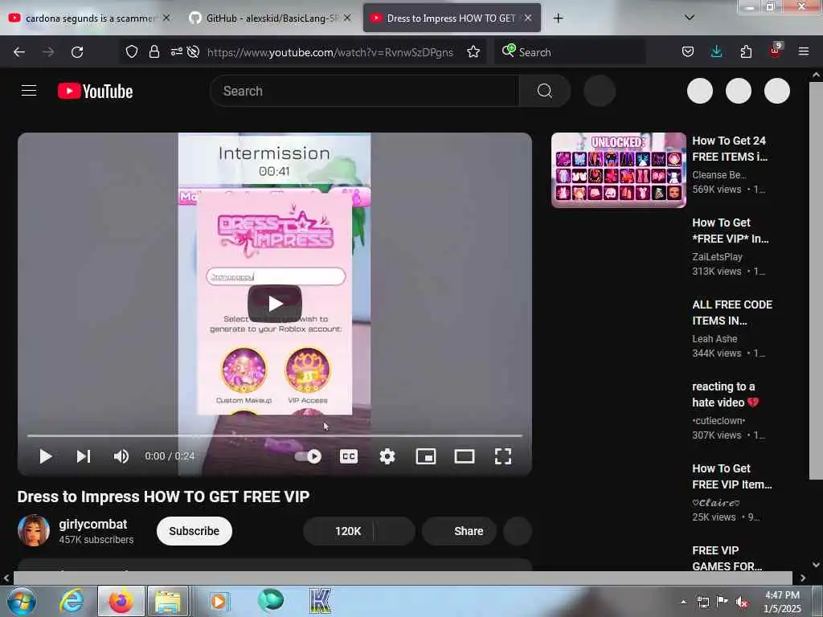Go back to the previous page

(x=19, y=52)
